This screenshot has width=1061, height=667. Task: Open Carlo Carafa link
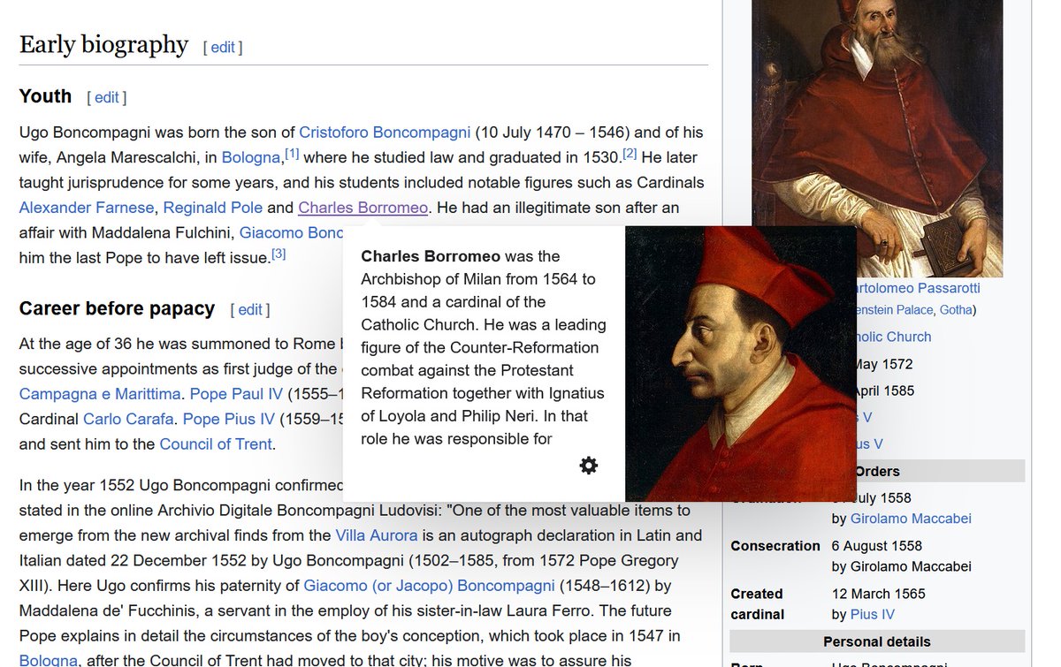128,419
